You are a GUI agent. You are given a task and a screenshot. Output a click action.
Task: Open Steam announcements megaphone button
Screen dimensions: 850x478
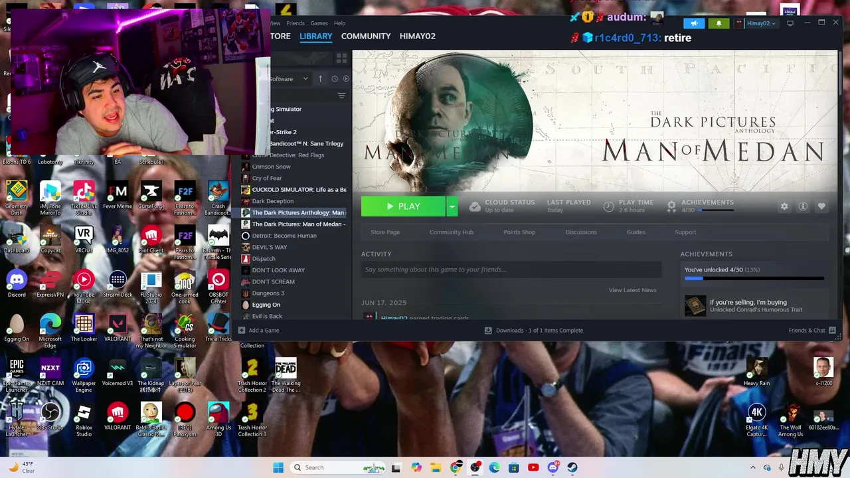pyautogui.click(x=694, y=23)
